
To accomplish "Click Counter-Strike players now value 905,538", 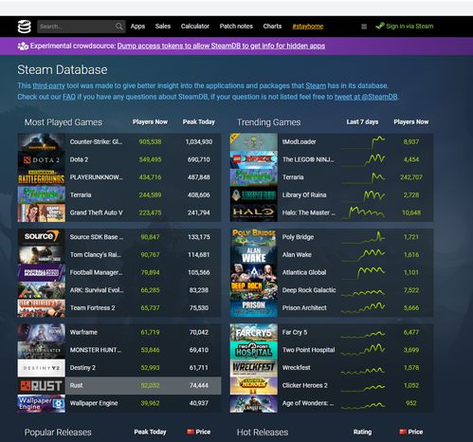I will click(150, 142).
